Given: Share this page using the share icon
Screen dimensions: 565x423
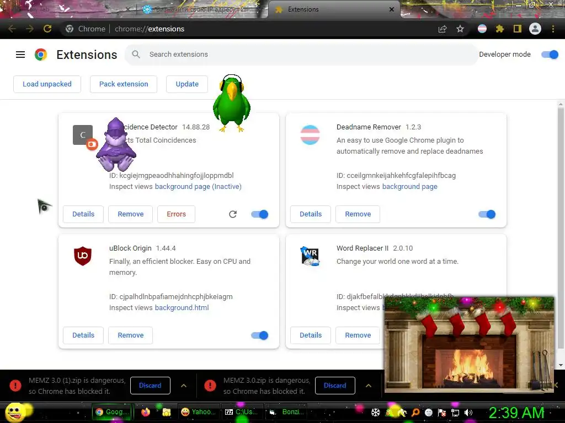Looking at the screenshot, I should pyautogui.click(x=443, y=29).
